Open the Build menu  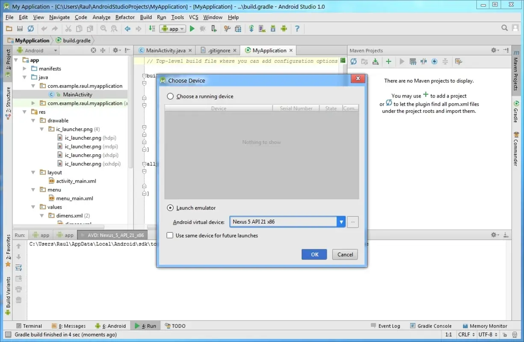[x=145, y=17]
